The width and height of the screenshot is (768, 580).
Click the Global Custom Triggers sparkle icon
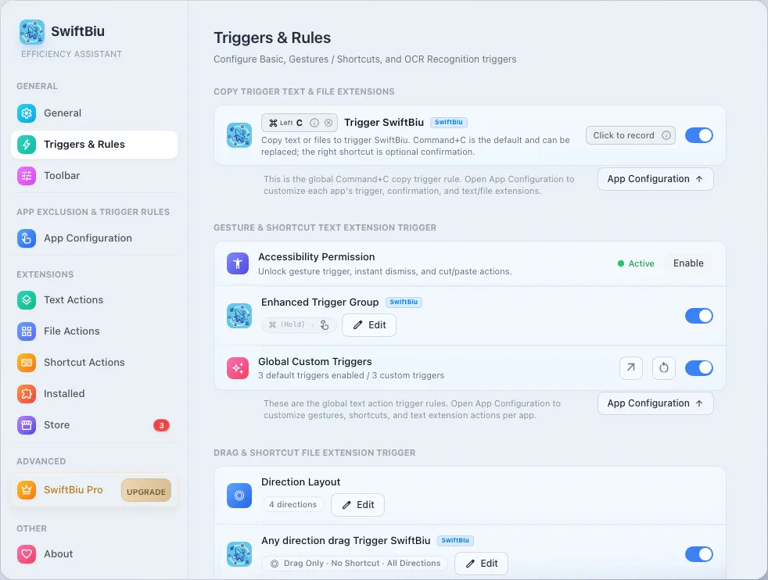[x=238, y=368]
